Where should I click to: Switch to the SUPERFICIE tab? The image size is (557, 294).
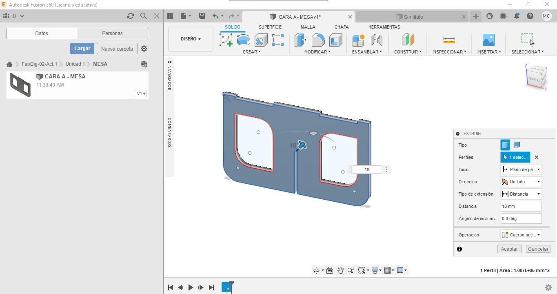tap(270, 27)
